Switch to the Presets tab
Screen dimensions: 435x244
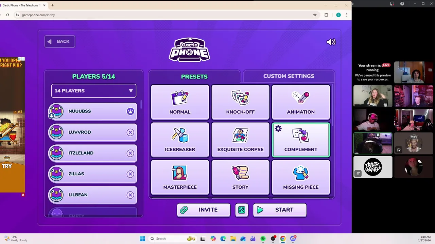(194, 76)
